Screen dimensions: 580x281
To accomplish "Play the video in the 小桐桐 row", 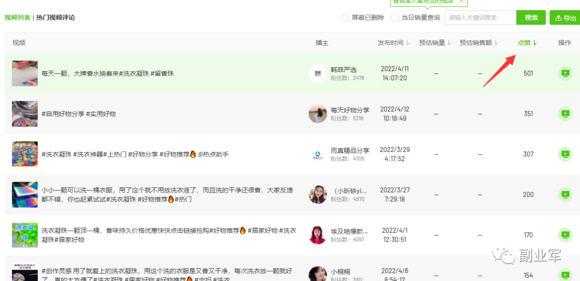I will click(x=565, y=275).
